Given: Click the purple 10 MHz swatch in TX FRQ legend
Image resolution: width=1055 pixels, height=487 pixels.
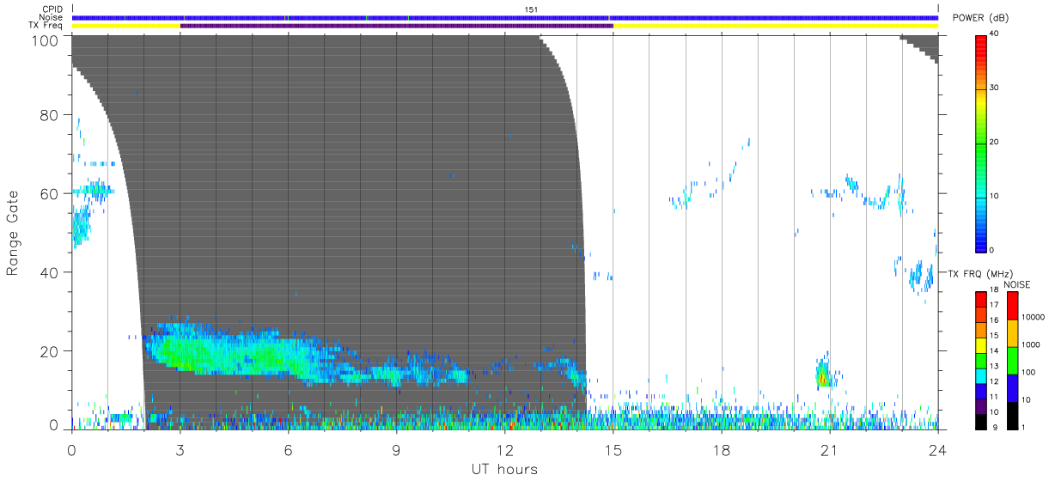Looking at the screenshot, I should pyautogui.click(x=981, y=405).
